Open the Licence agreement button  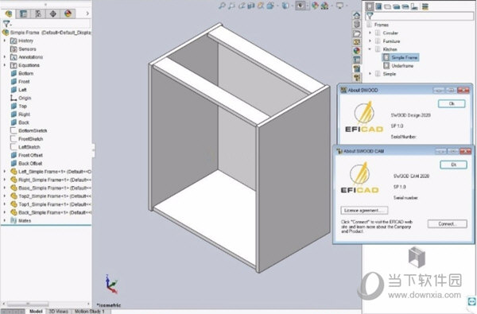click(x=364, y=210)
